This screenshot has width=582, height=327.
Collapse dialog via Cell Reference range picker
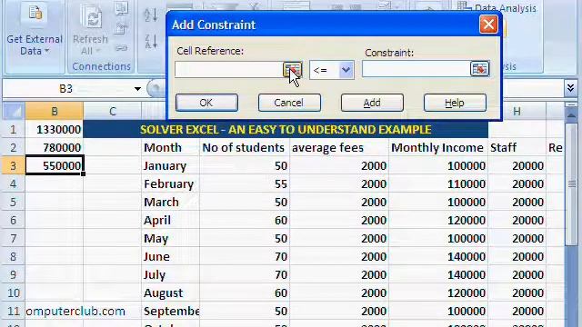click(293, 69)
